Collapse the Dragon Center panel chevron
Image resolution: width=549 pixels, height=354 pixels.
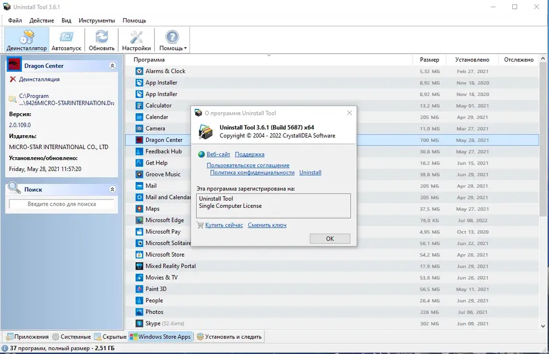coord(113,65)
